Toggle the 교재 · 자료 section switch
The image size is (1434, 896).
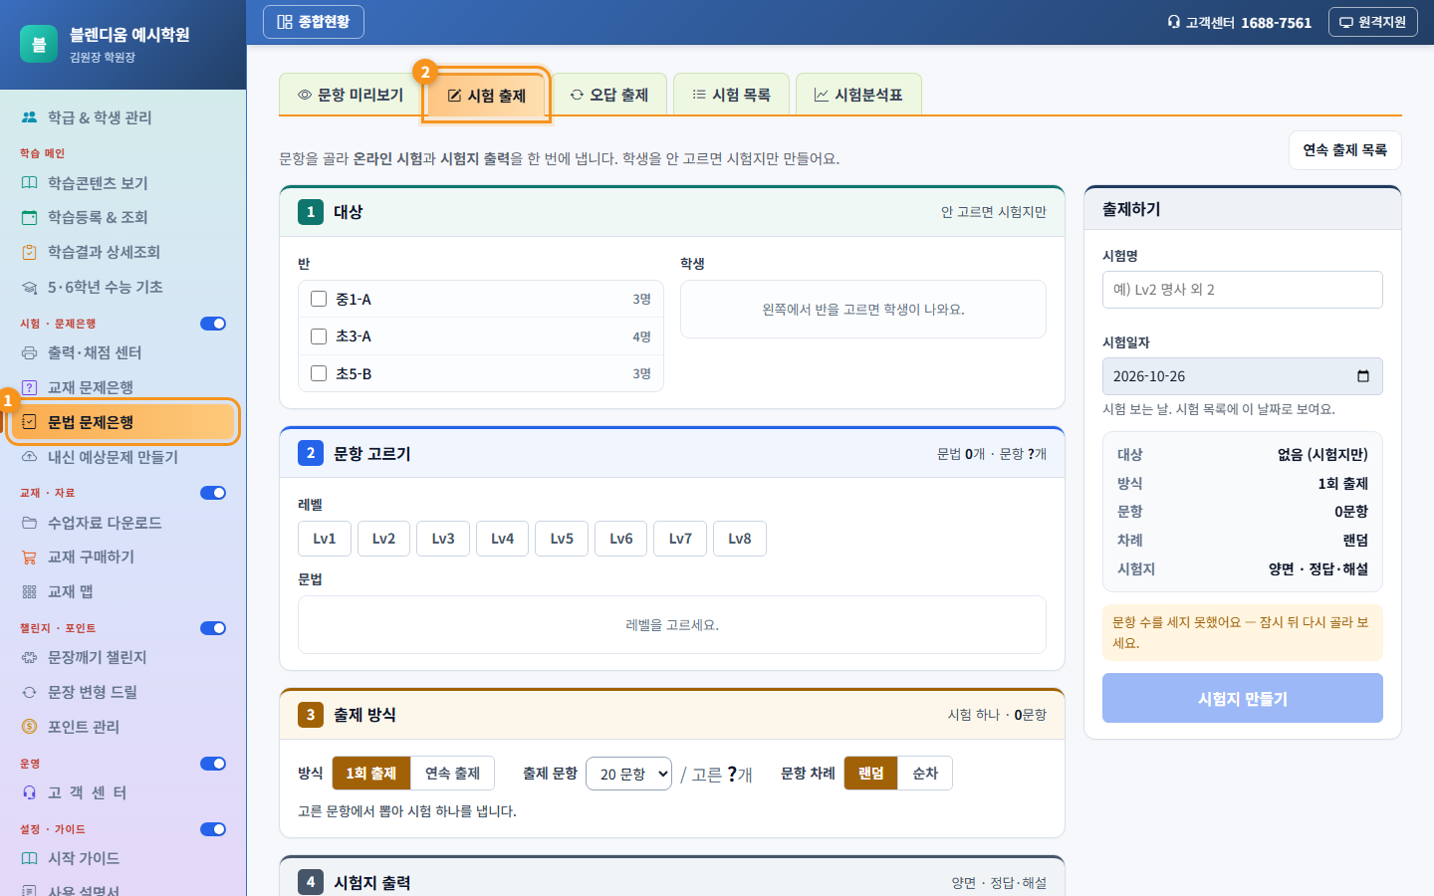[x=213, y=493]
